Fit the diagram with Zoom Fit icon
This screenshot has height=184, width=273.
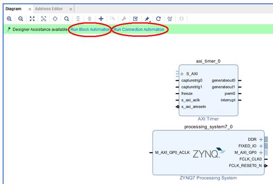point(32,19)
